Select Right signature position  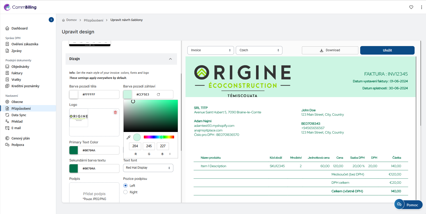tap(125, 192)
